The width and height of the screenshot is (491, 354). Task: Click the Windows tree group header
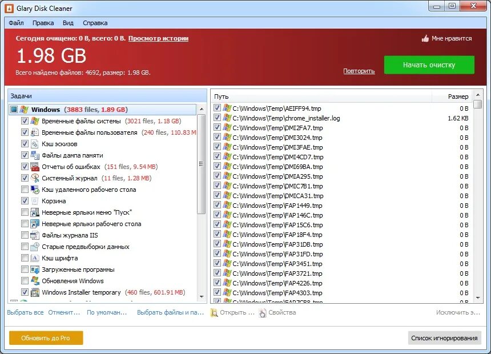[103, 109]
